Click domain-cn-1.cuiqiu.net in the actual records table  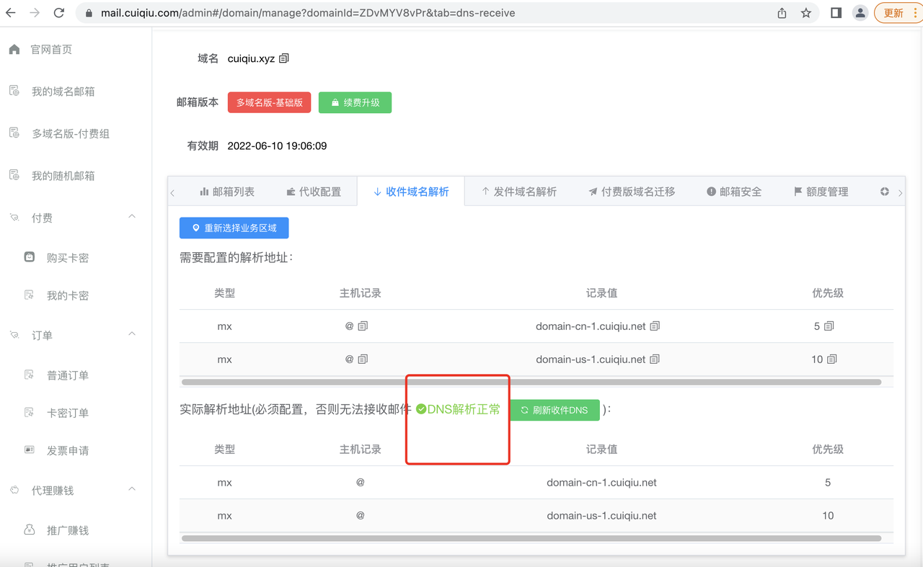tap(601, 483)
